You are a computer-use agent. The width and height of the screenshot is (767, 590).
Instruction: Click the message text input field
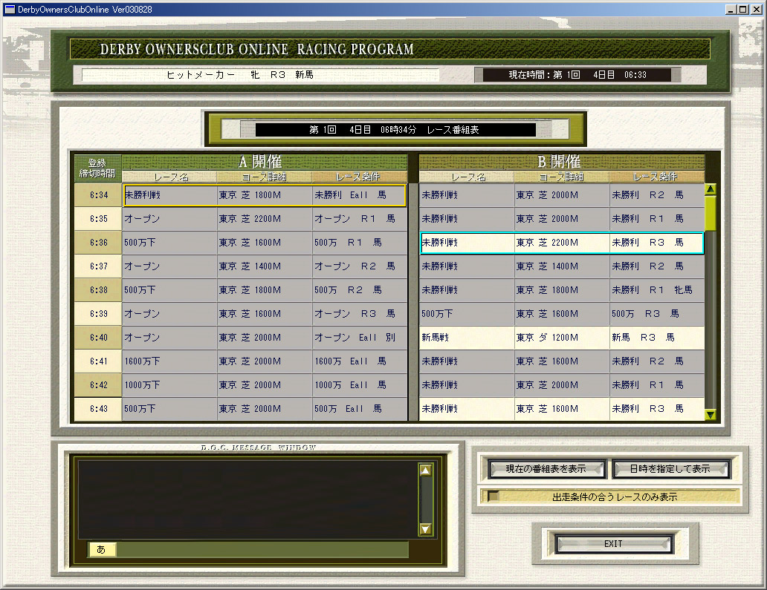coord(262,550)
